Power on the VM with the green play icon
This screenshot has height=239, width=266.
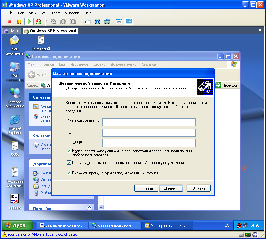[29, 22]
